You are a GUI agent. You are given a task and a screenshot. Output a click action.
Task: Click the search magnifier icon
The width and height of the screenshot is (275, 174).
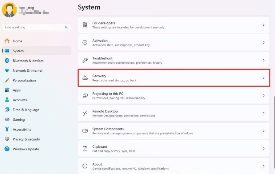(66, 27)
